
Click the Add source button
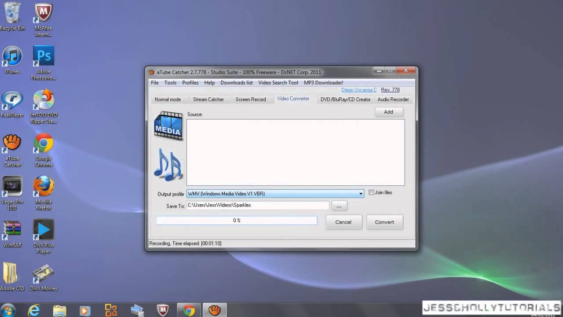(388, 112)
